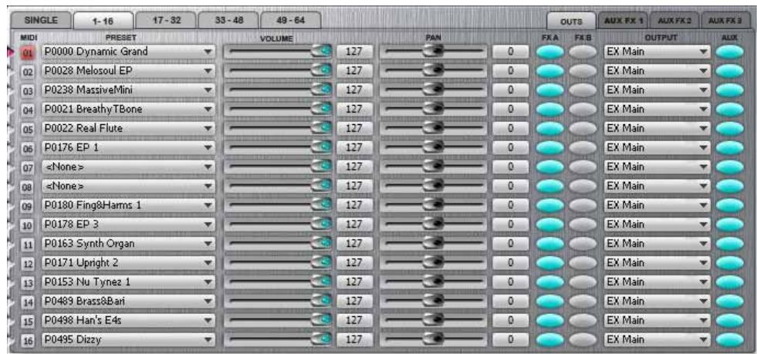Image resolution: width=757 pixels, height=354 pixels.
Task: Toggle FX B for Dynamic Grand row
Action: (x=583, y=52)
